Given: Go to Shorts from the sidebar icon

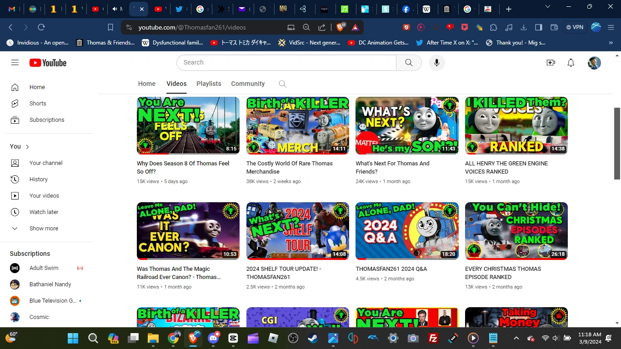Looking at the screenshot, I should click(x=15, y=103).
